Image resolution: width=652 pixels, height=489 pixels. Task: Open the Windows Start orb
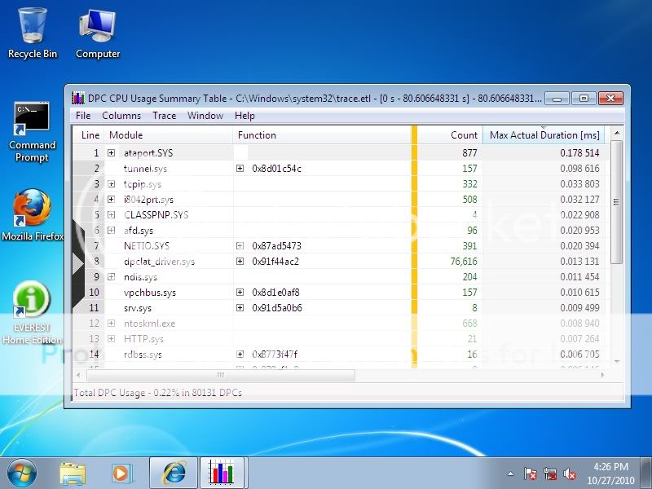[22, 474]
